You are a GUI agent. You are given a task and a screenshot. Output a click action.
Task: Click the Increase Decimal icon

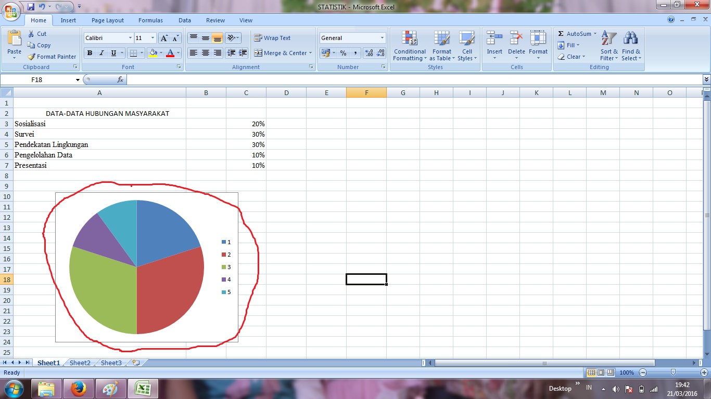tap(370, 52)
